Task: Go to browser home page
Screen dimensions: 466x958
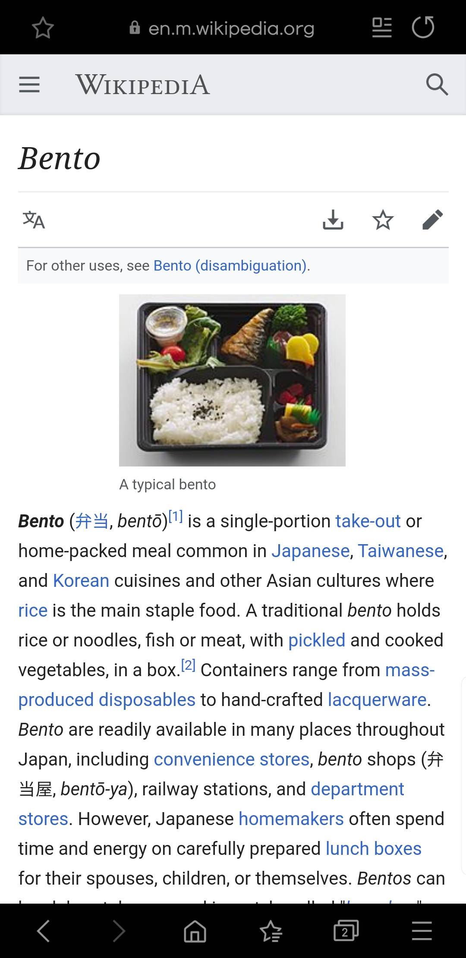Action: [x=195, y=931]
